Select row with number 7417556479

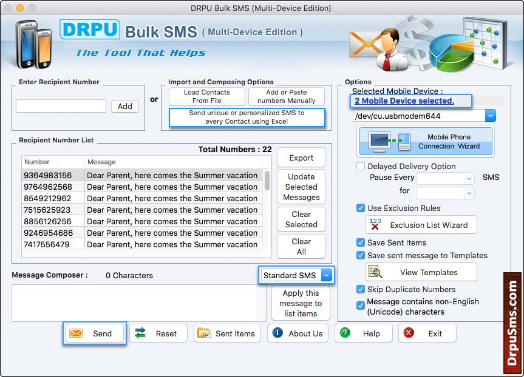(x=142, y=244)
